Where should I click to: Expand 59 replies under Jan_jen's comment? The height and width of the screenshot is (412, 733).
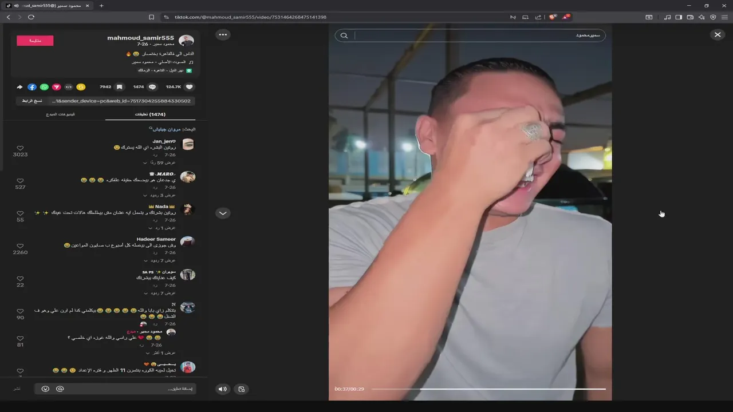pos(159,163)
